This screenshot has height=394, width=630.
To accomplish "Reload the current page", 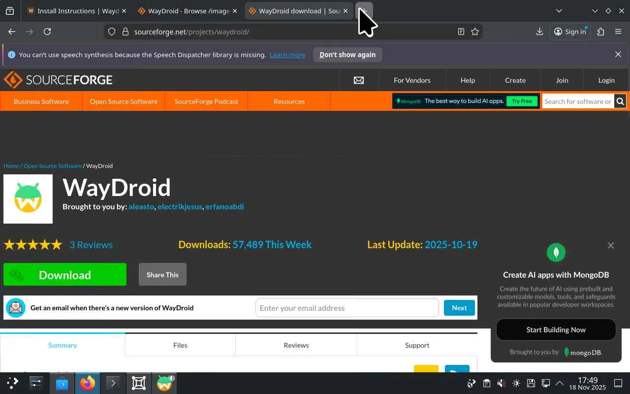I will coord(47,32).
